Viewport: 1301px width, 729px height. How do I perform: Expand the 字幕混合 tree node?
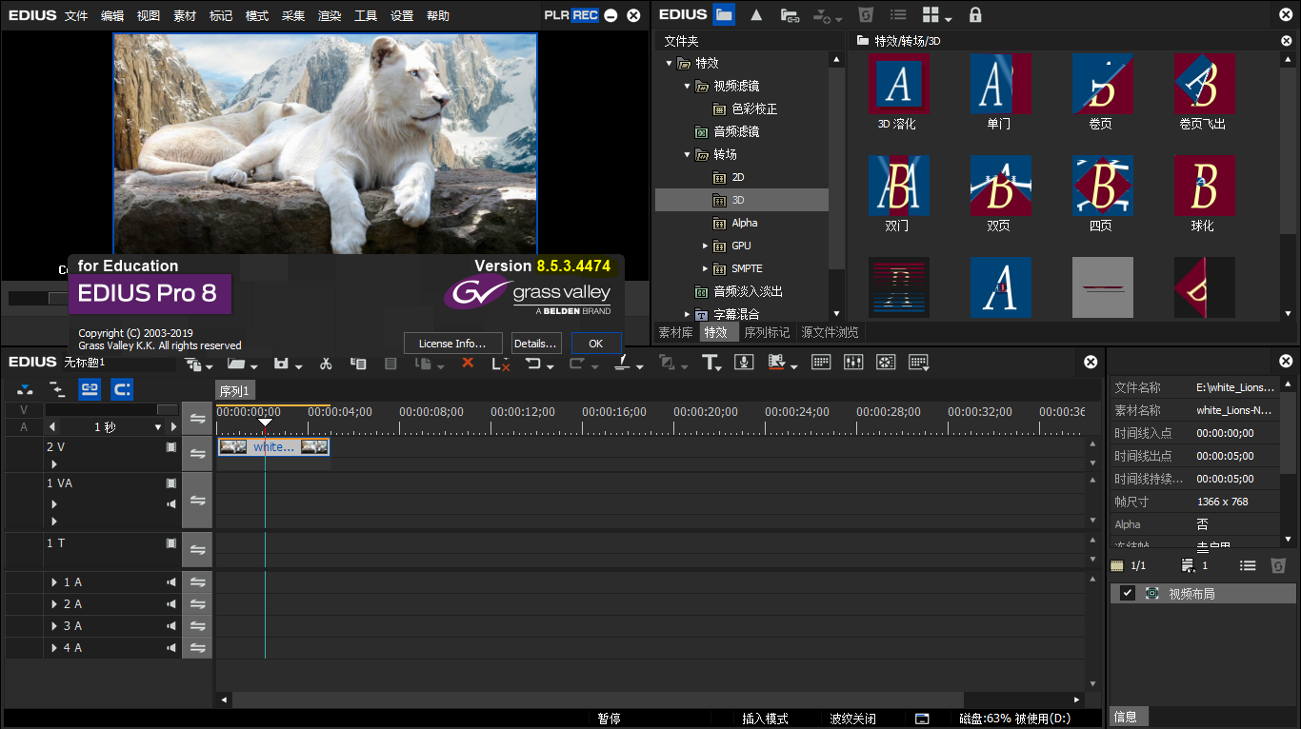coord(688,314)
